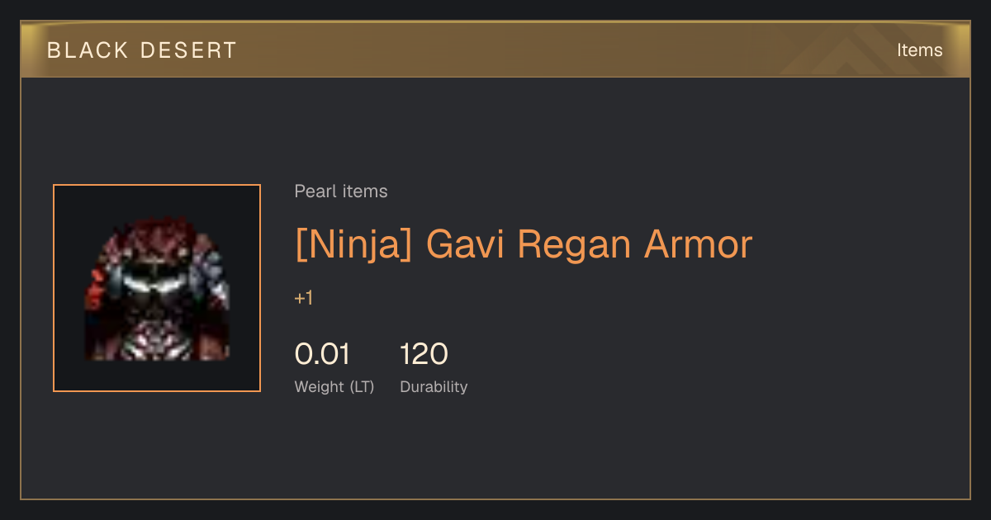Open the Items link in header

pos(919,50)
